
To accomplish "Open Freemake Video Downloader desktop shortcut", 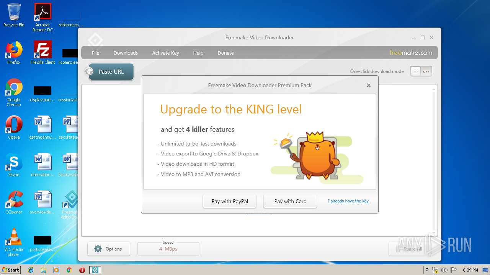I will 70,205.
